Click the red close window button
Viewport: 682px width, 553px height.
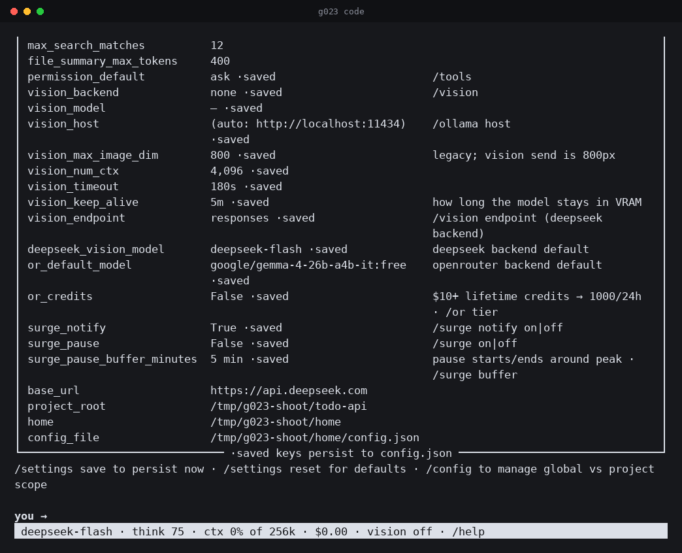coord(14,11)
